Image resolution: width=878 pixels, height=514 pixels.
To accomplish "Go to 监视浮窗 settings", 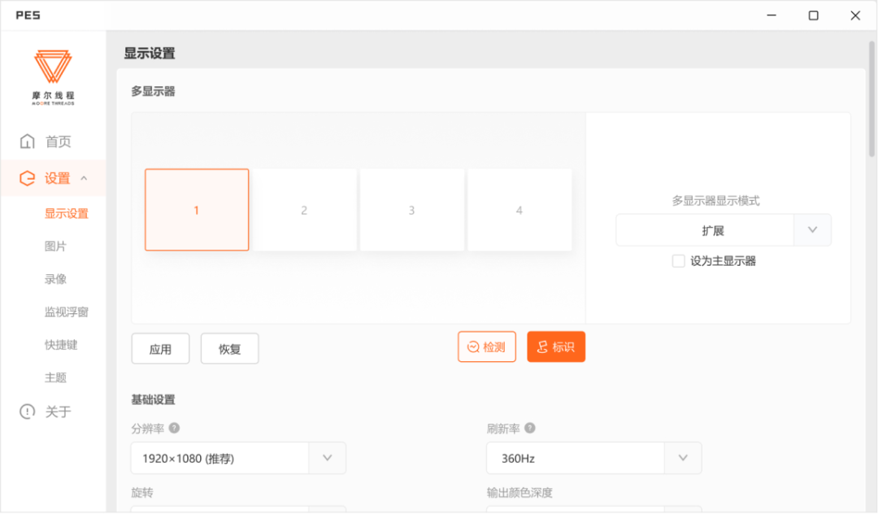I will 67,311.
